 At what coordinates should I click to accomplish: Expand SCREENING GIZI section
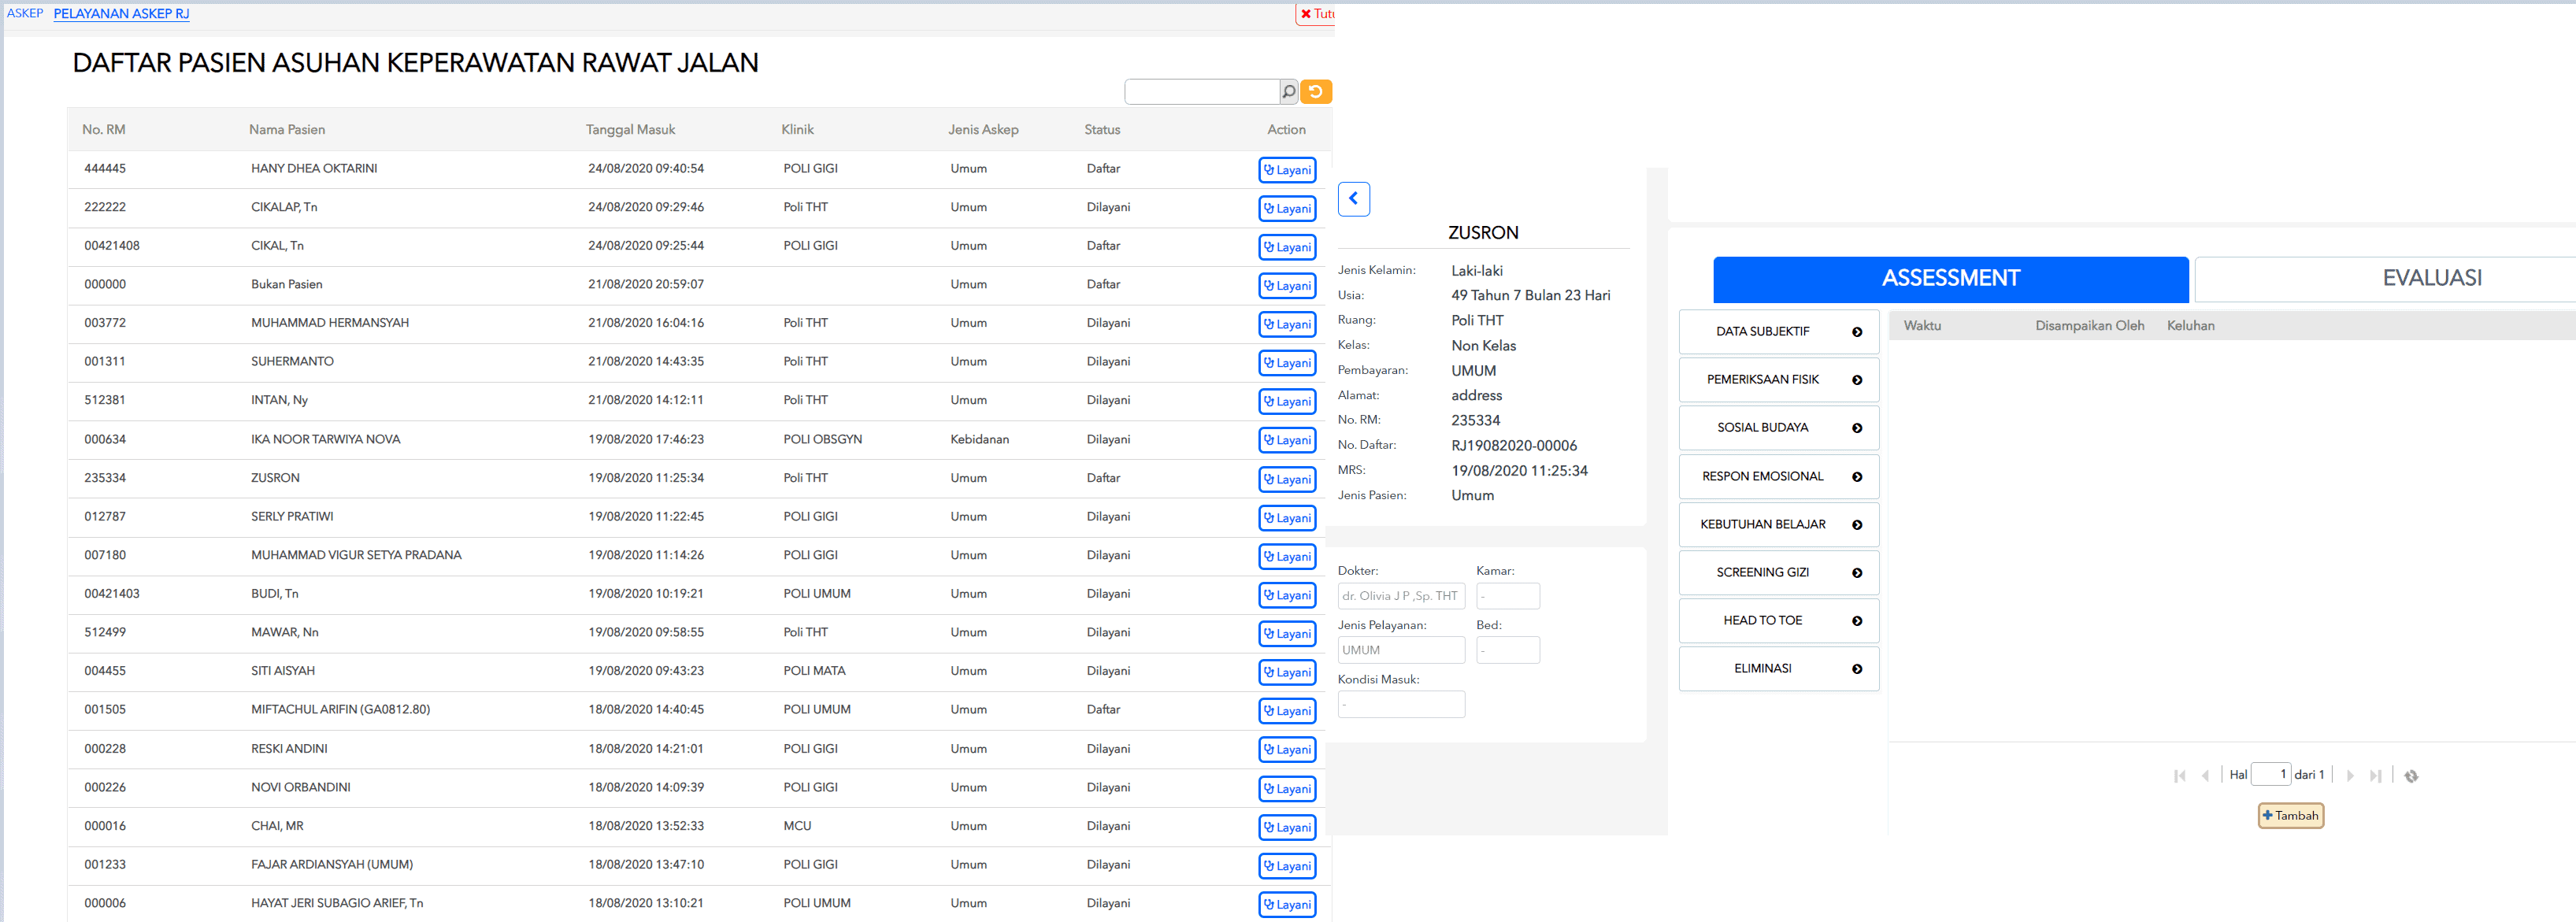(x=1778, y=573)
